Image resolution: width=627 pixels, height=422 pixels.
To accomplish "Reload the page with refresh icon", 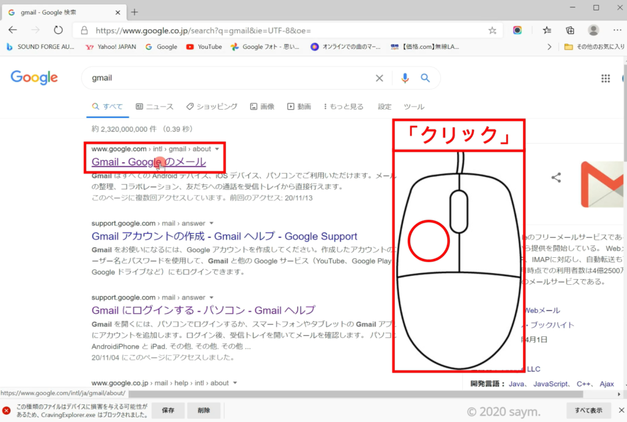I will click(x=58, y=30).
